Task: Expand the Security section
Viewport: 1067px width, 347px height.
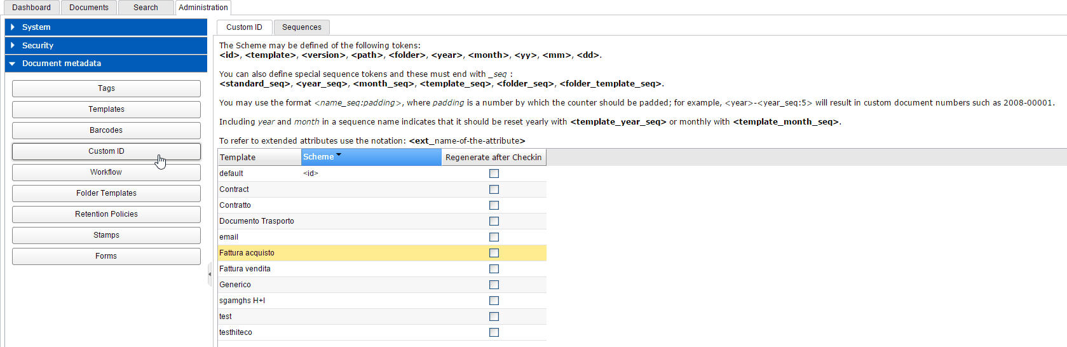Action: [106, 46]
